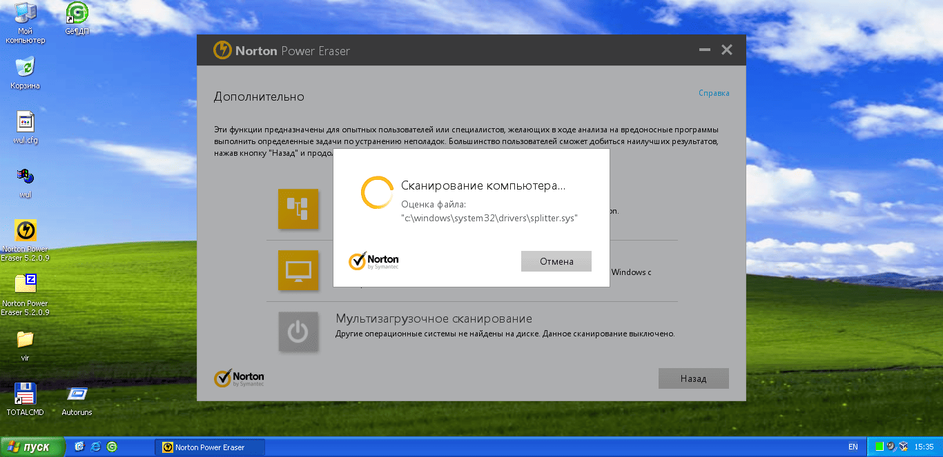Click the splitter.sys file path text
This screenshot has width=943, height=457.
point(489,218)
